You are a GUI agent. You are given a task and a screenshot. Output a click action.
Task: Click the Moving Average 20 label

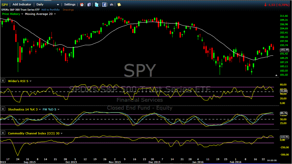coord(39,14)
